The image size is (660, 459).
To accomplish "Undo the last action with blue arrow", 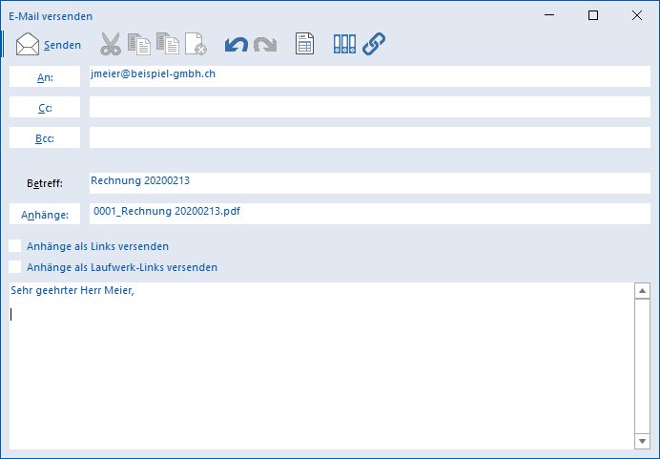I will pyautogui.click(x=237, y=45).
